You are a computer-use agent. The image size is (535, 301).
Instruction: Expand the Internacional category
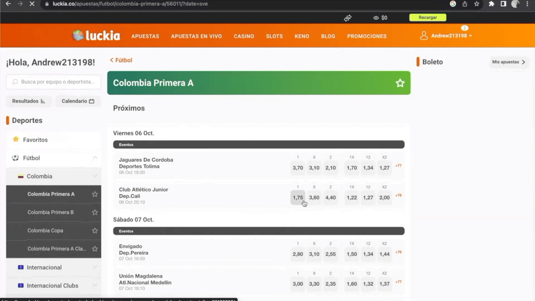coord(95,267)
